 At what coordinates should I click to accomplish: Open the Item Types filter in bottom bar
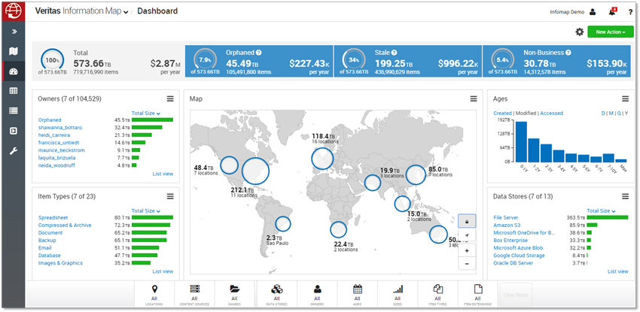[438, 295]
